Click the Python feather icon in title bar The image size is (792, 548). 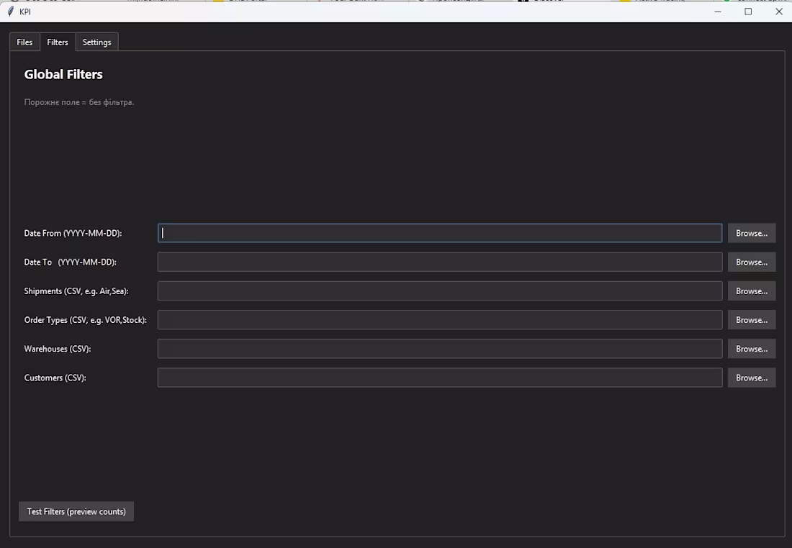coord(9,11)
